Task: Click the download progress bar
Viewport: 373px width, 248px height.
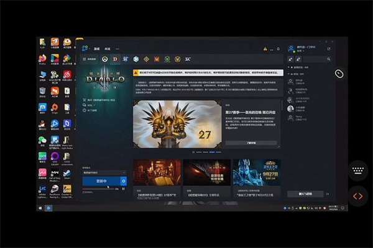Action: point(99,189)
